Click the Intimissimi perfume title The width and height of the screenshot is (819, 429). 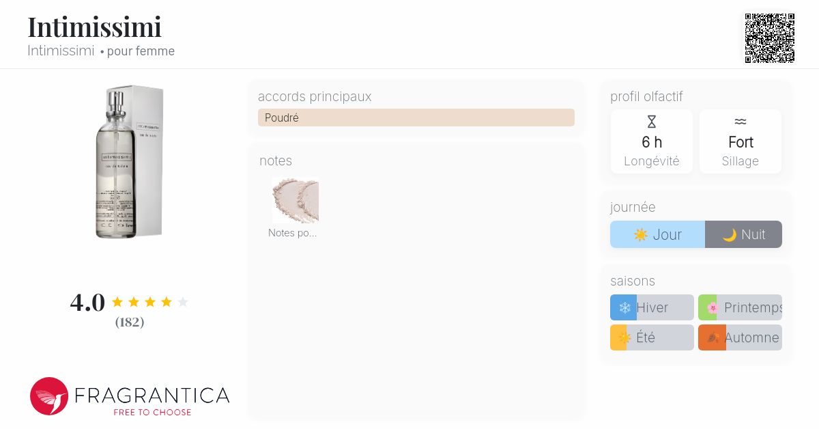click(x=94, y=27)
